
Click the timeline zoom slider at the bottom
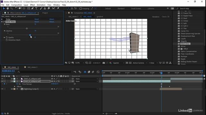(x=107, y=114)
